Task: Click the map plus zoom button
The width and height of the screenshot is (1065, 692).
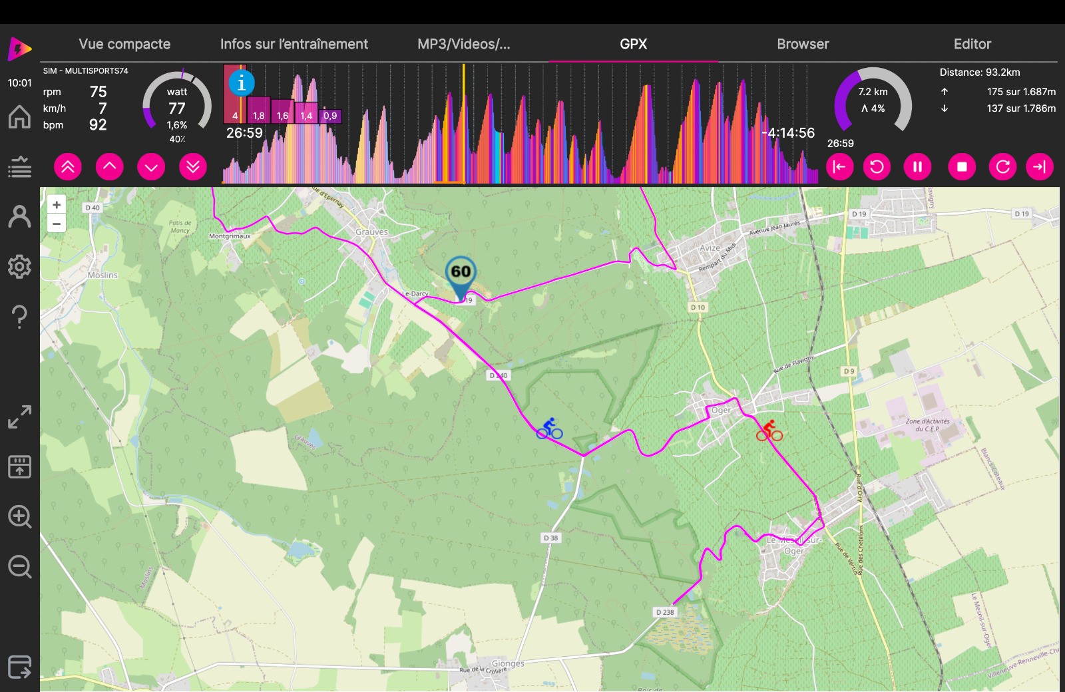Action: pos(57,205)
